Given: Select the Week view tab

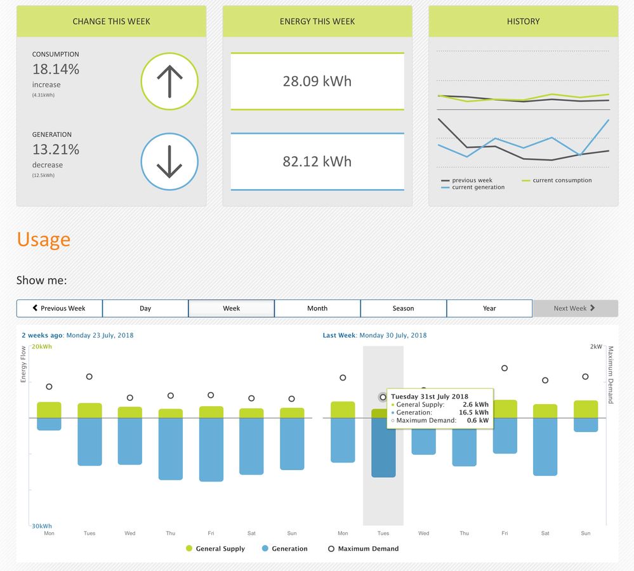Looking at the screenshot, I should (x=231, y=308).
